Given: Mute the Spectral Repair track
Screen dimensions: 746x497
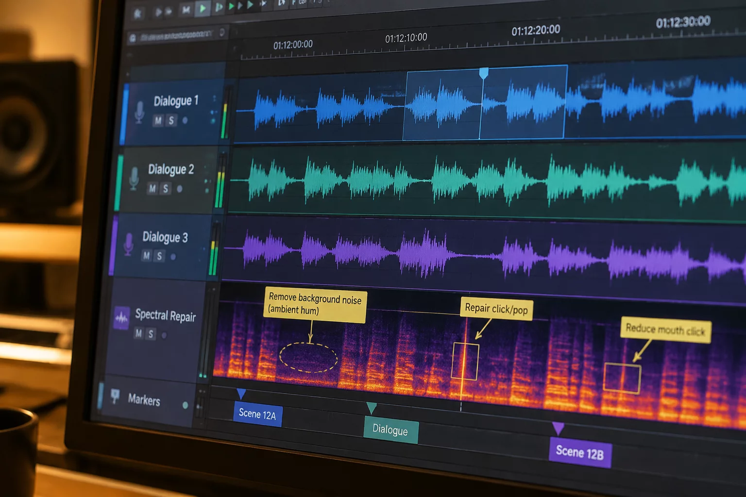Looking at the screenshot, I should click(x=139, y=333).
